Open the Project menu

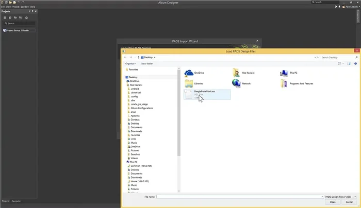pos(16,7)
